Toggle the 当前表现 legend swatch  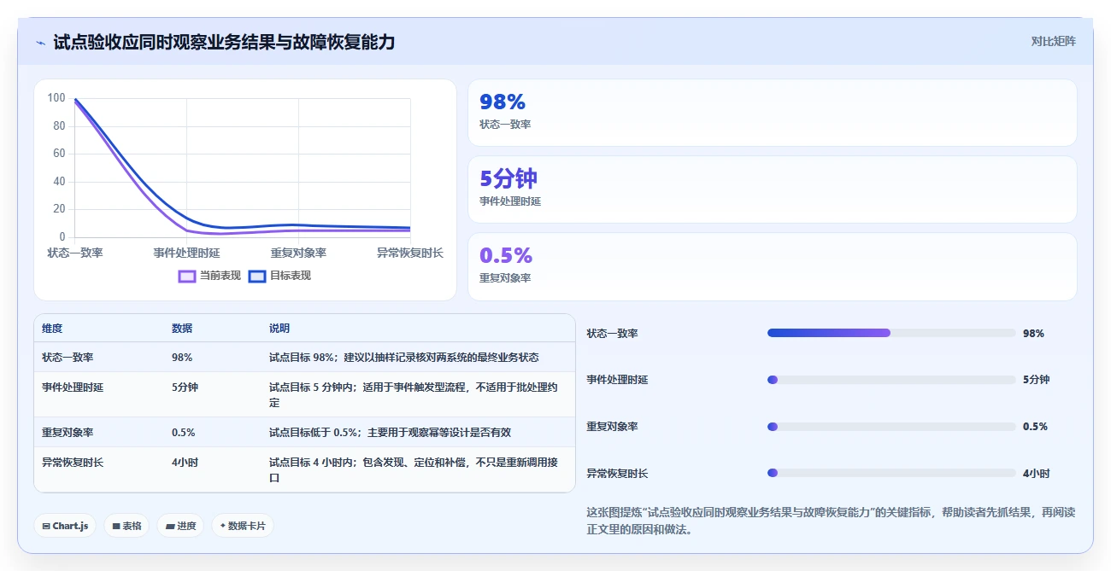click(x=187, y=276)
